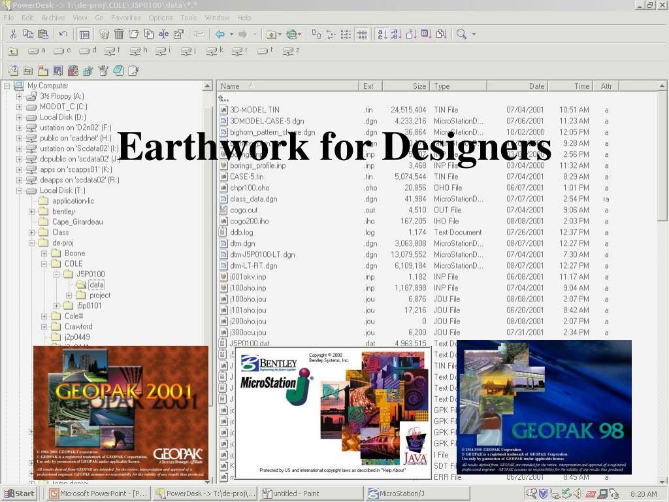This screenshot has height=502, width=669.
Task: Enable Sort by Extension toolbar button
Action: 397,34
